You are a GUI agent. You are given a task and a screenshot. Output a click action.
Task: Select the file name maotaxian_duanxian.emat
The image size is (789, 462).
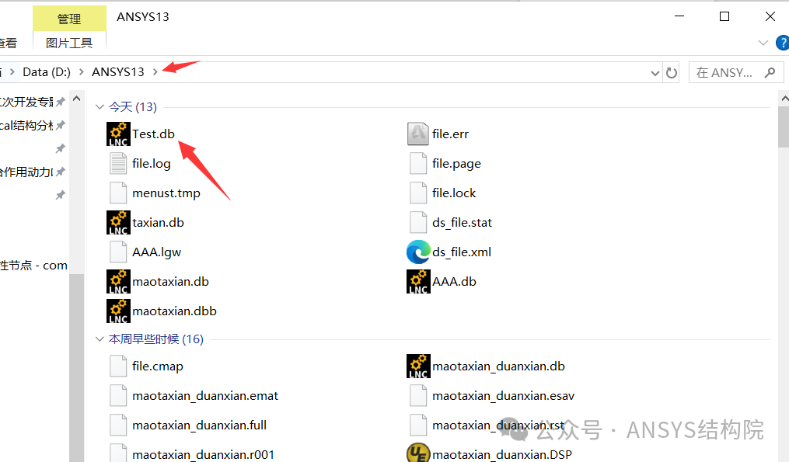tap(205, 396)
